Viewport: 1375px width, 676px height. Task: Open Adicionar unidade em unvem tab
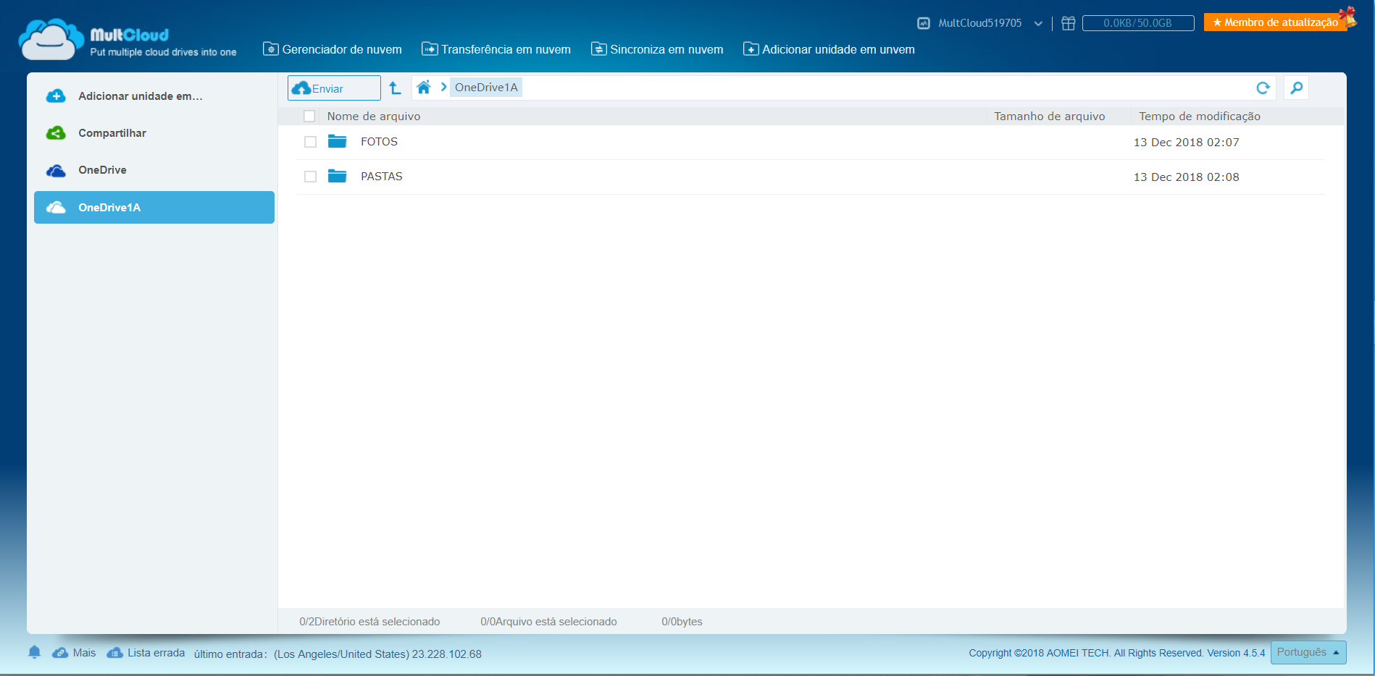pos(829,49)
